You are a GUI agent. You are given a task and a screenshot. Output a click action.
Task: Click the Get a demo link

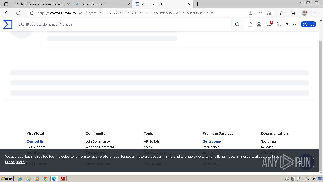211,141
